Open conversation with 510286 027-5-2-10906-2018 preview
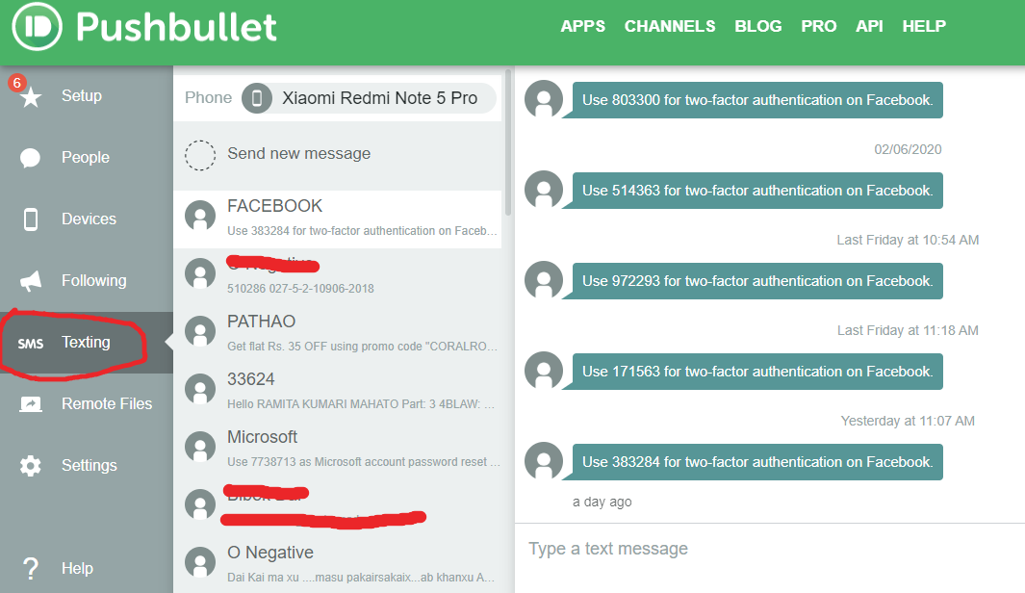 point(337,276)
